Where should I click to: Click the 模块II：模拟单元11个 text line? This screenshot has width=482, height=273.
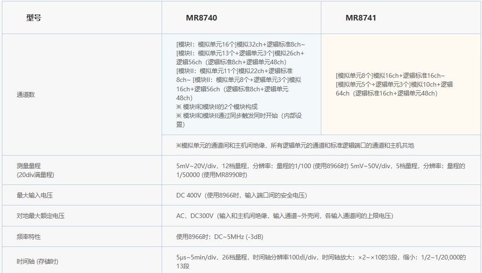click(x=207, y=71)
